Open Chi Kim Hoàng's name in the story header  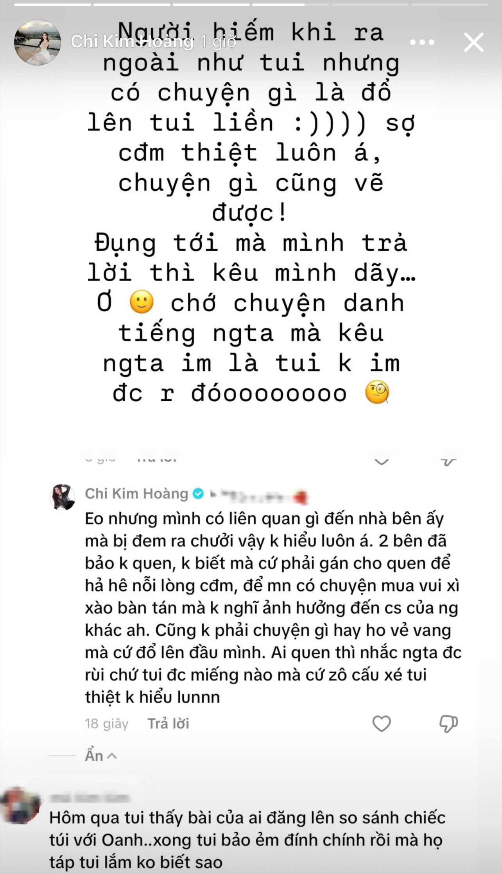(132, 42)
